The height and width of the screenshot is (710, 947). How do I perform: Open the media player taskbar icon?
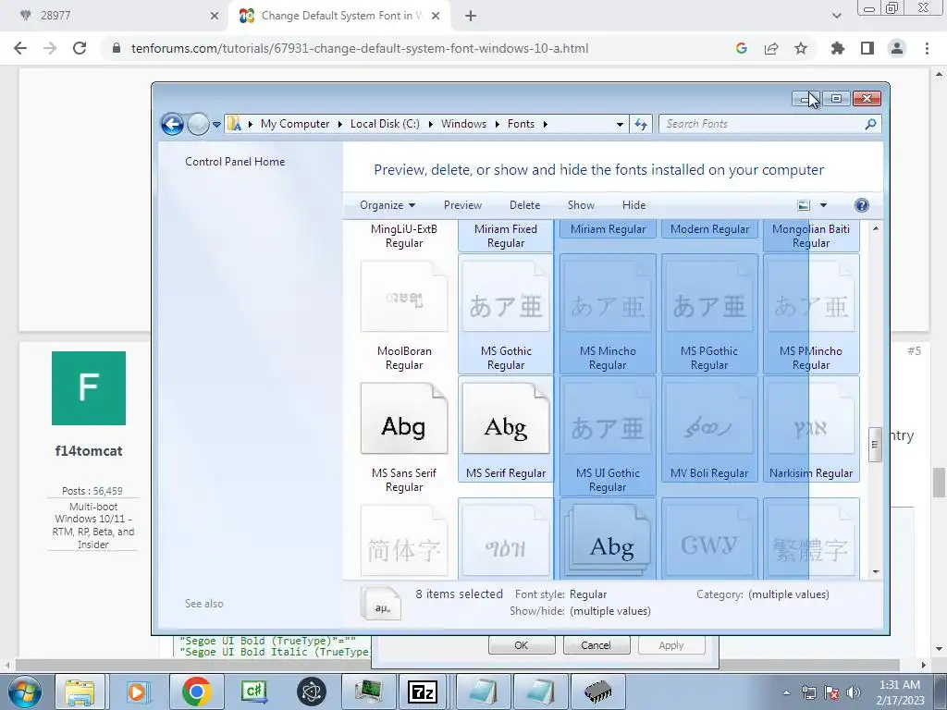[138, 692]
